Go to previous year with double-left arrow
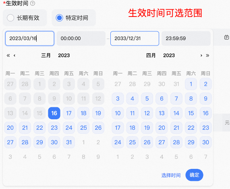This screenshot has height=189, width=230. 8,55
